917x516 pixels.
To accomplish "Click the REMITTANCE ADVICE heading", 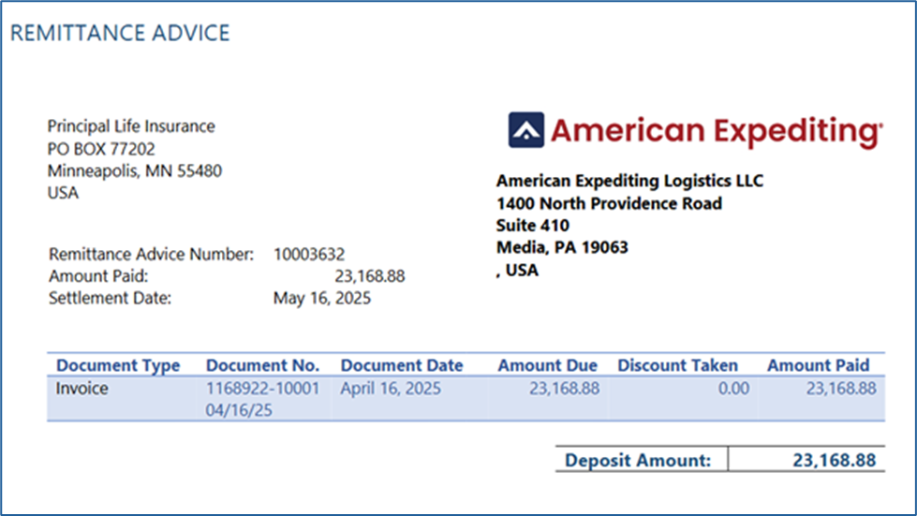I will tap(120, 34).
